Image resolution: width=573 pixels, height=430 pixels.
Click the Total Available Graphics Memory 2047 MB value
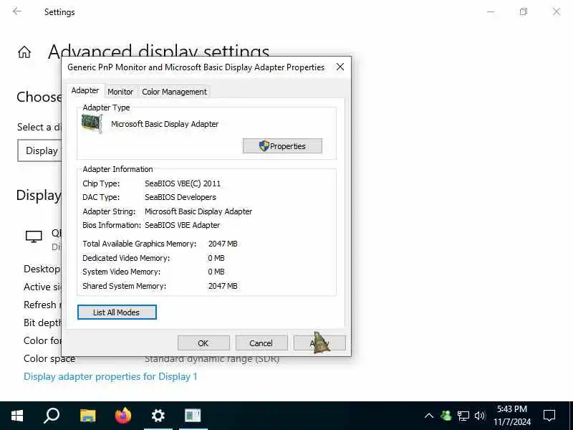(x=223, y=244)
